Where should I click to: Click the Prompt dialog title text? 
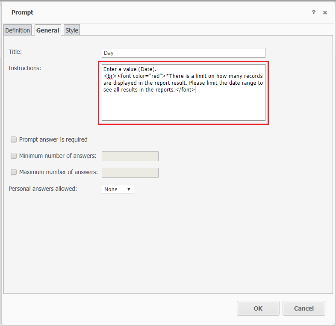click(x=22, y=12)
